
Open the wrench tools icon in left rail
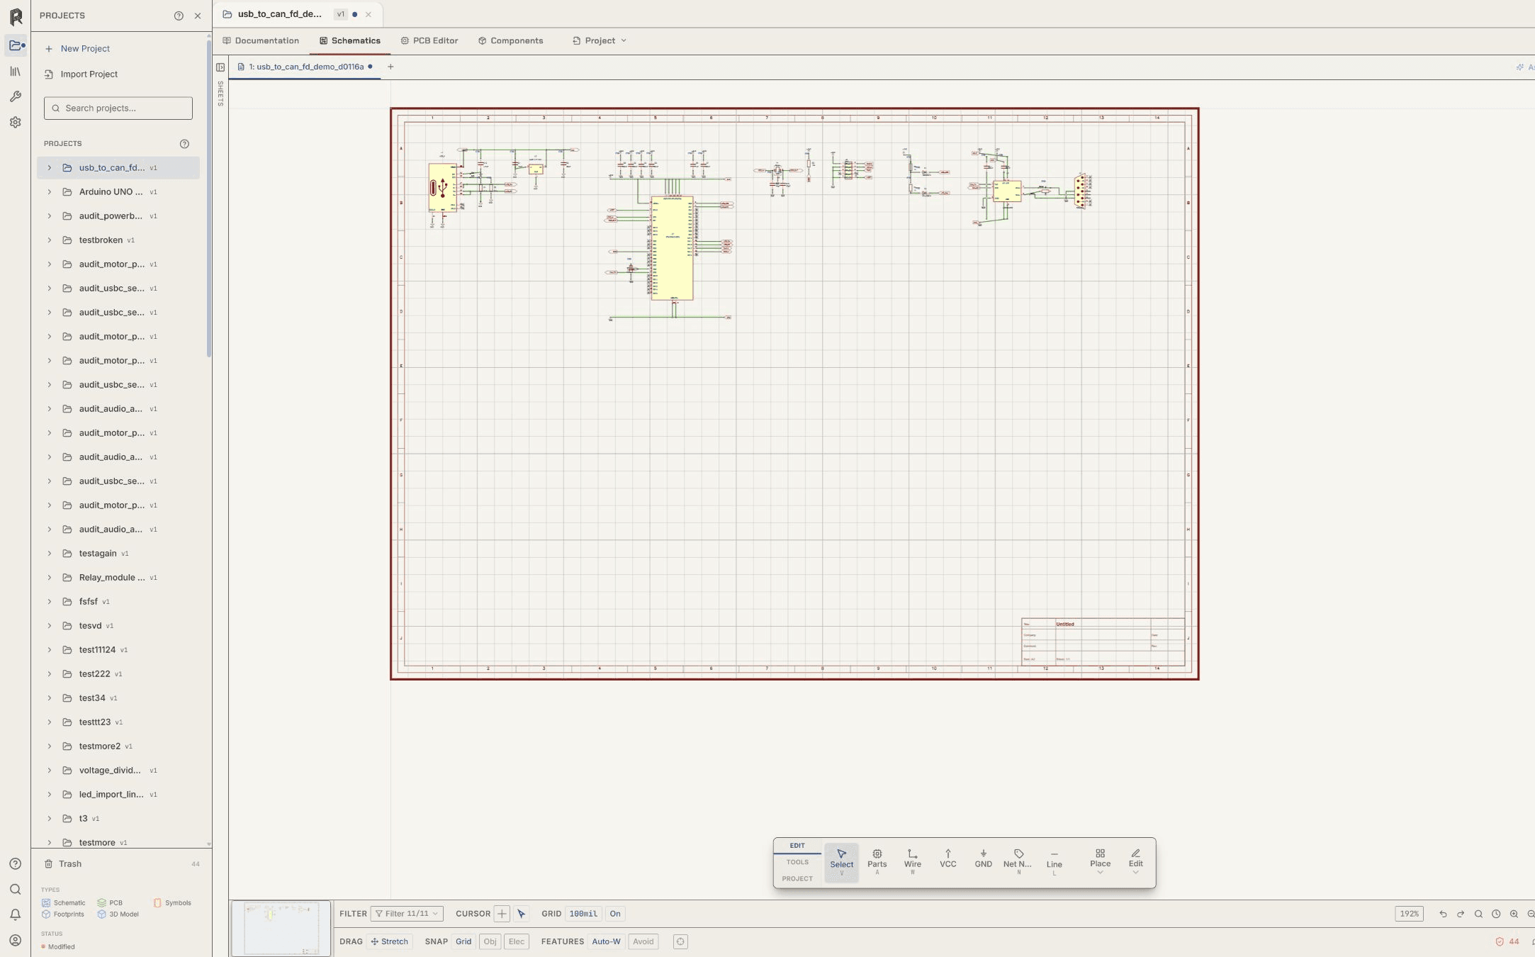[15, 96]
